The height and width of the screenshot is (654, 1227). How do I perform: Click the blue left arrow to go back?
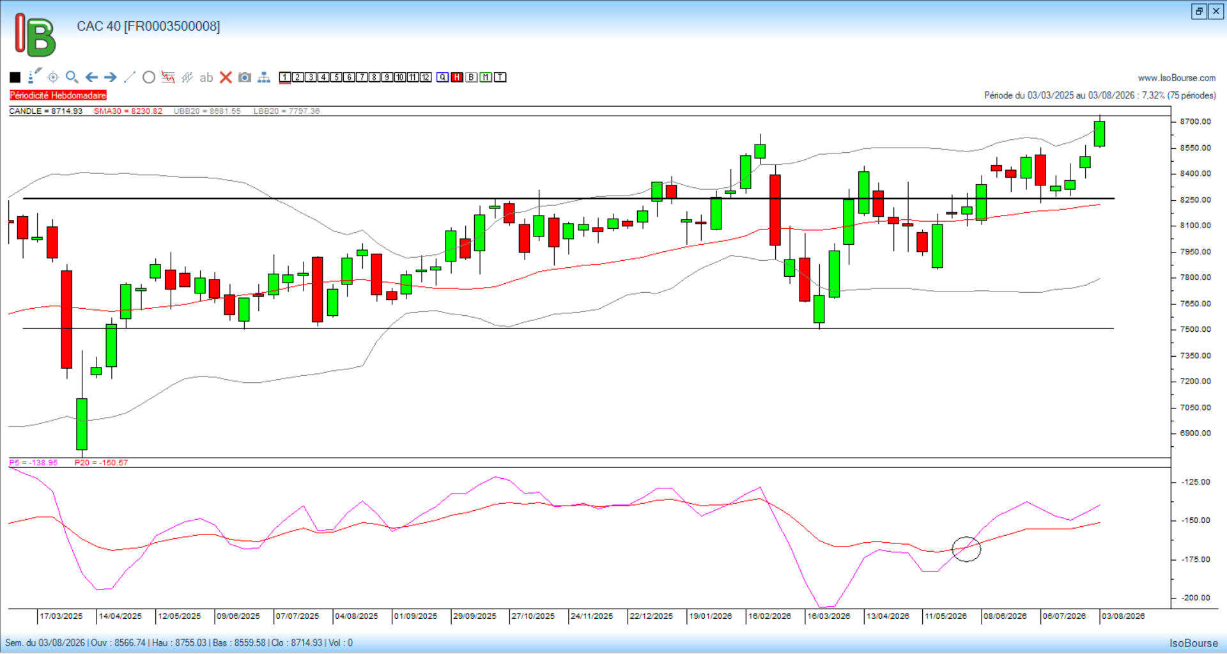91,77
